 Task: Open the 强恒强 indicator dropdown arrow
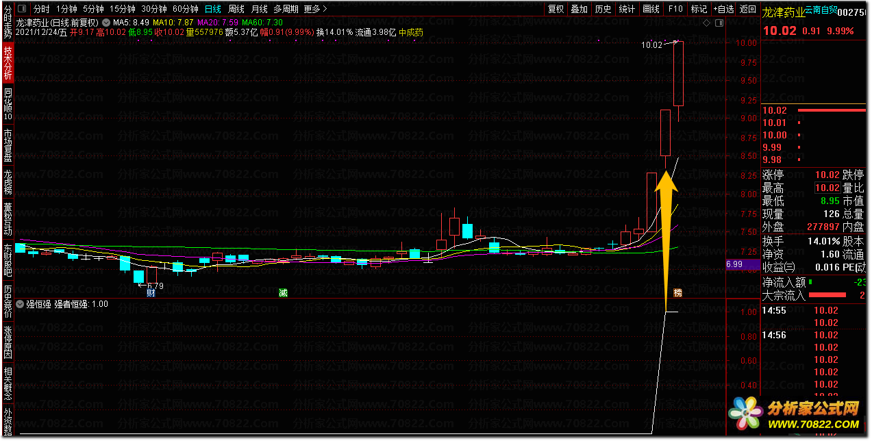click(20, 304)
